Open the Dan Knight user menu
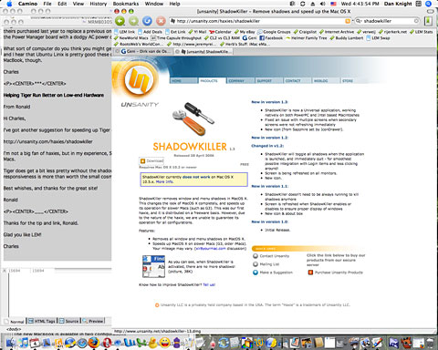 pyautogui.click(x=398, y=4)
